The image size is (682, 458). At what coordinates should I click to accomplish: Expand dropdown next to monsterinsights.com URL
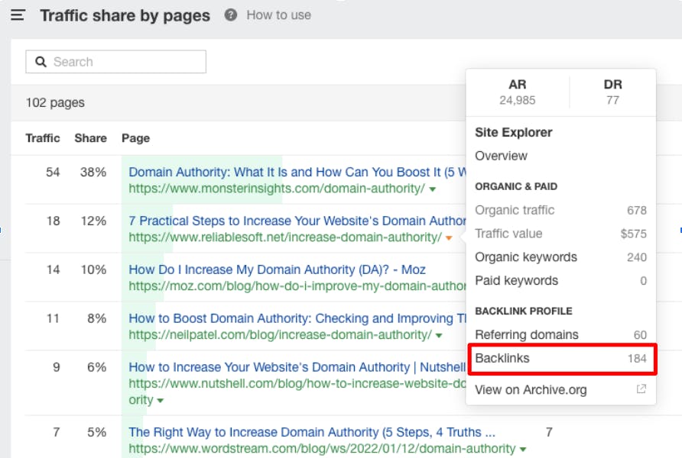432,189
